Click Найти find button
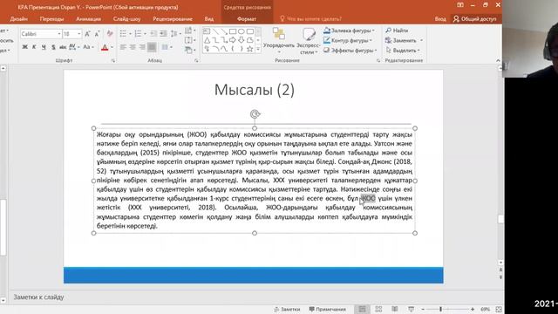The width and height of the screenshot is (558, 314). (397, 31)
